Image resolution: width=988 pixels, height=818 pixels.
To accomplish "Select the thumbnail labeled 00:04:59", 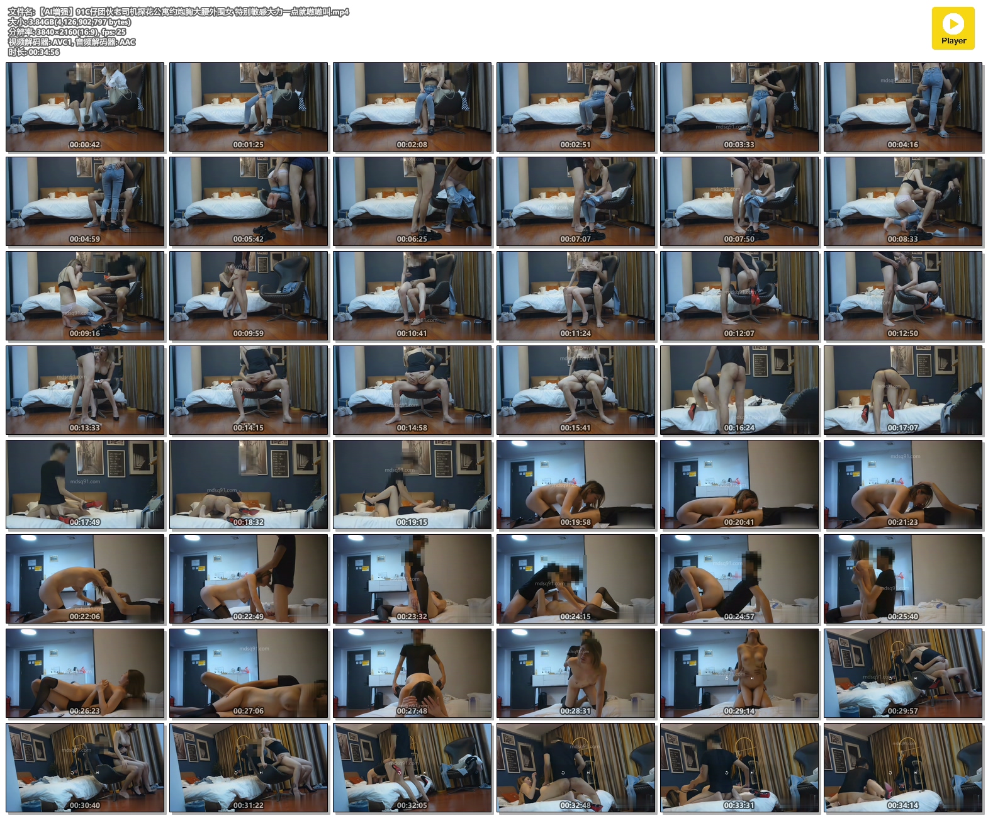I will (x=85, y=201).
